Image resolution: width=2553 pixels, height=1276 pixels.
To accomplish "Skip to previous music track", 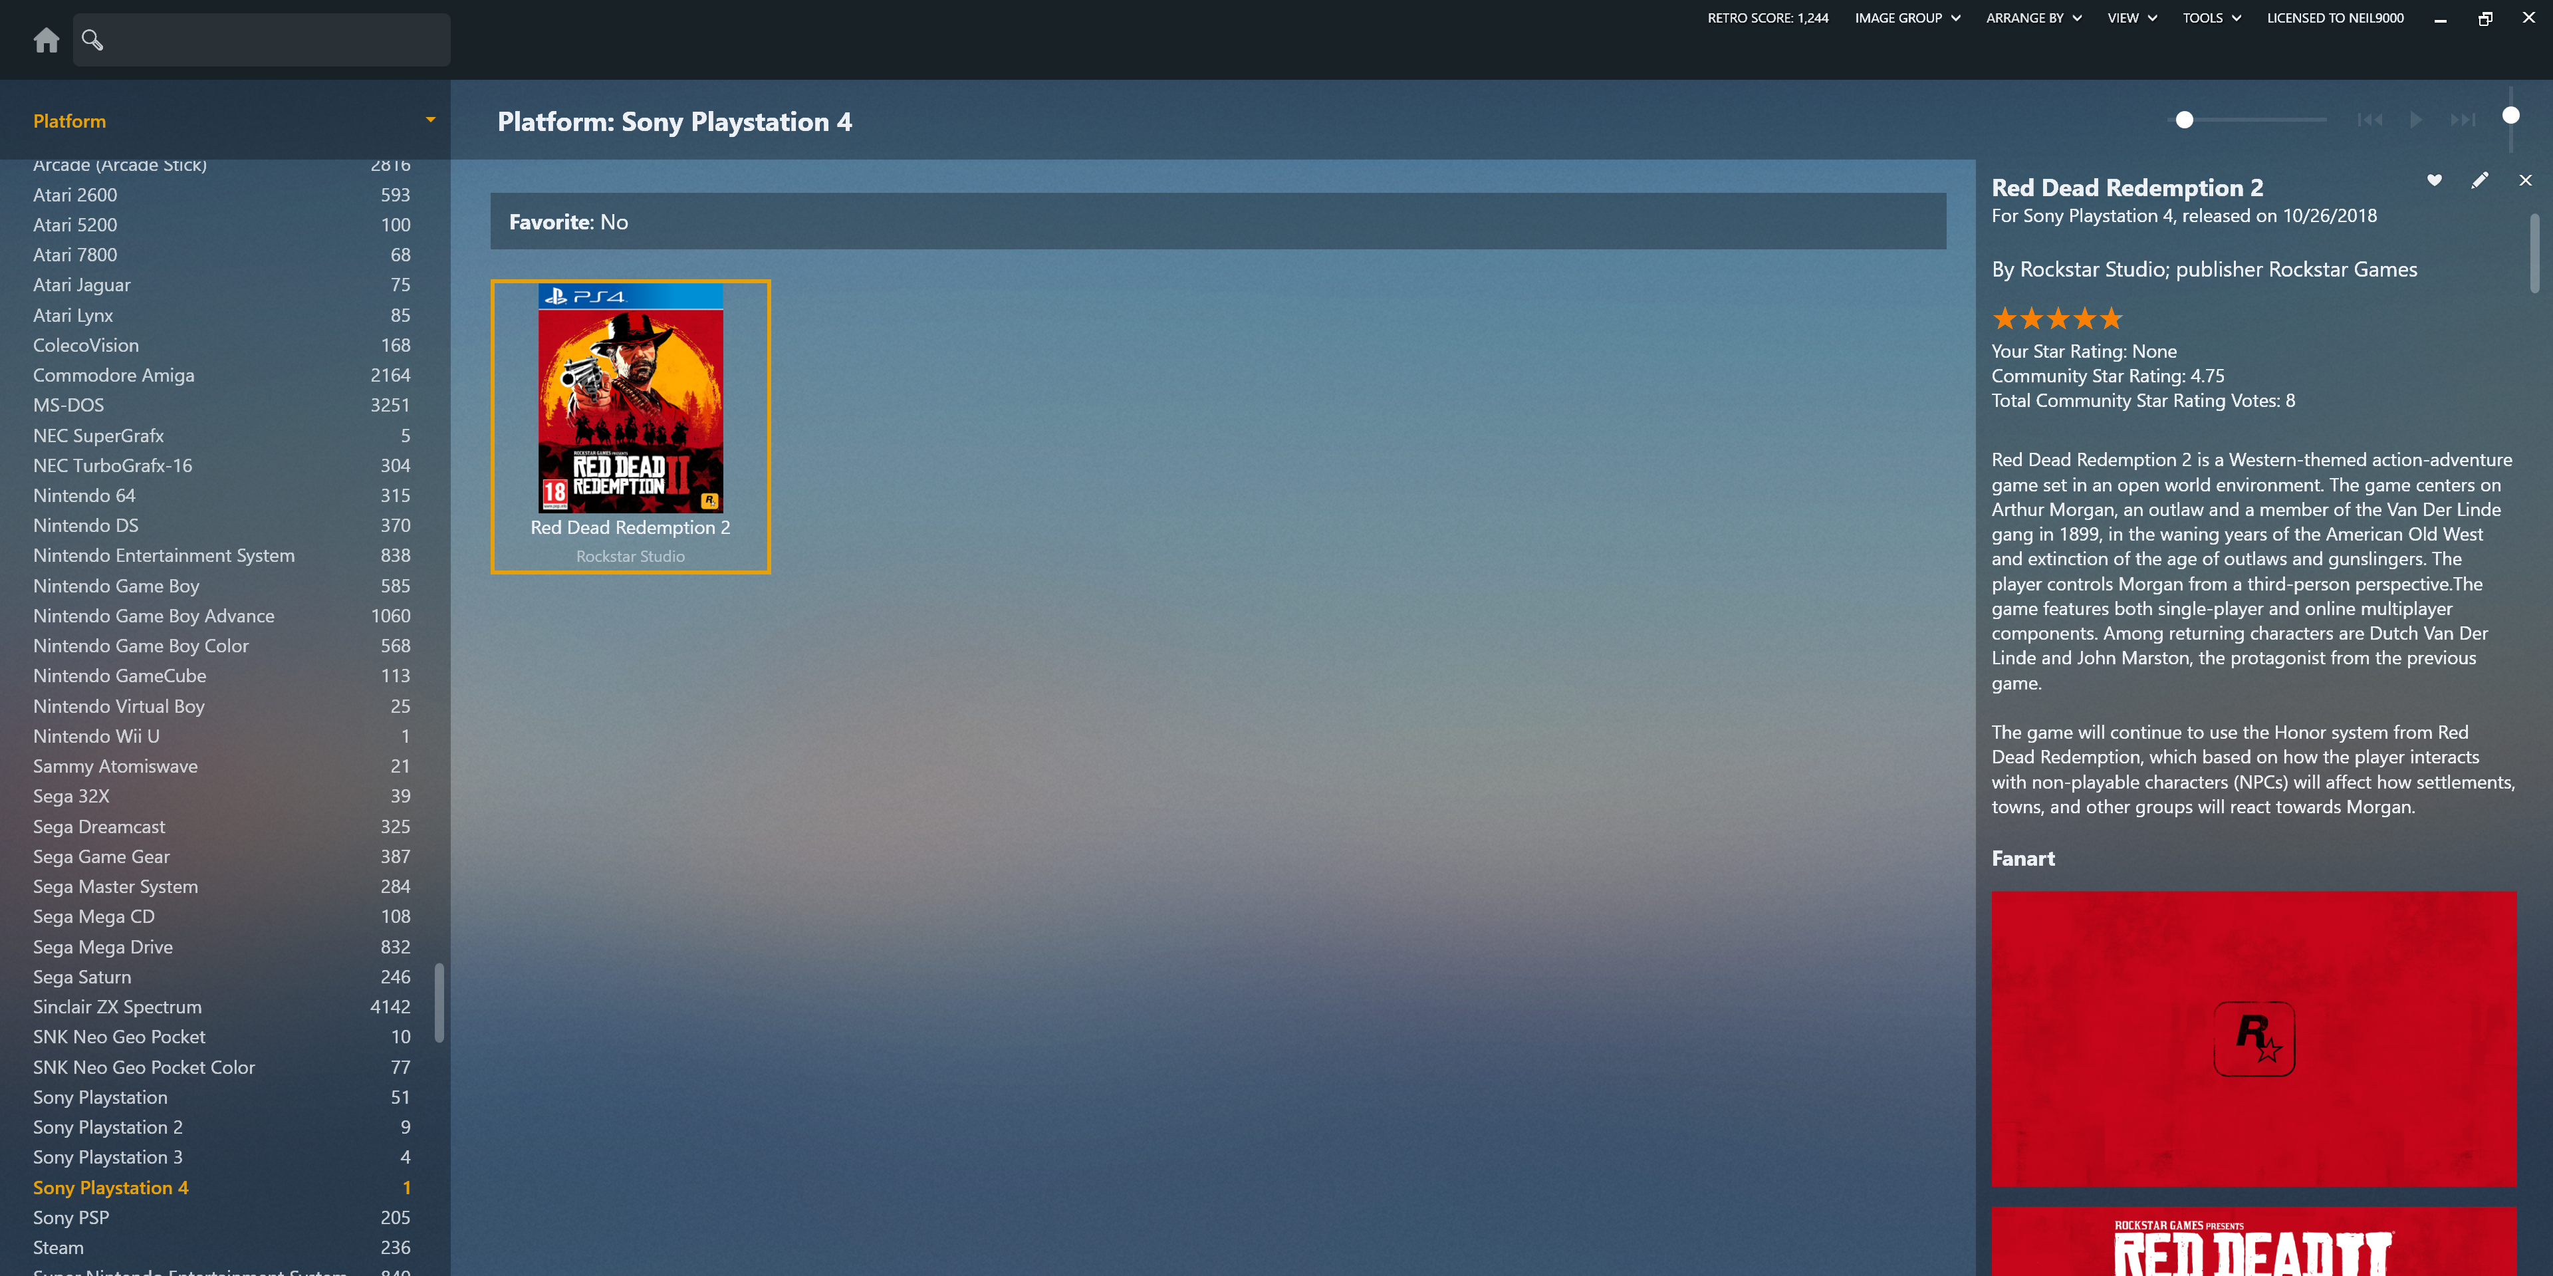I will [x=2370, y=120].
